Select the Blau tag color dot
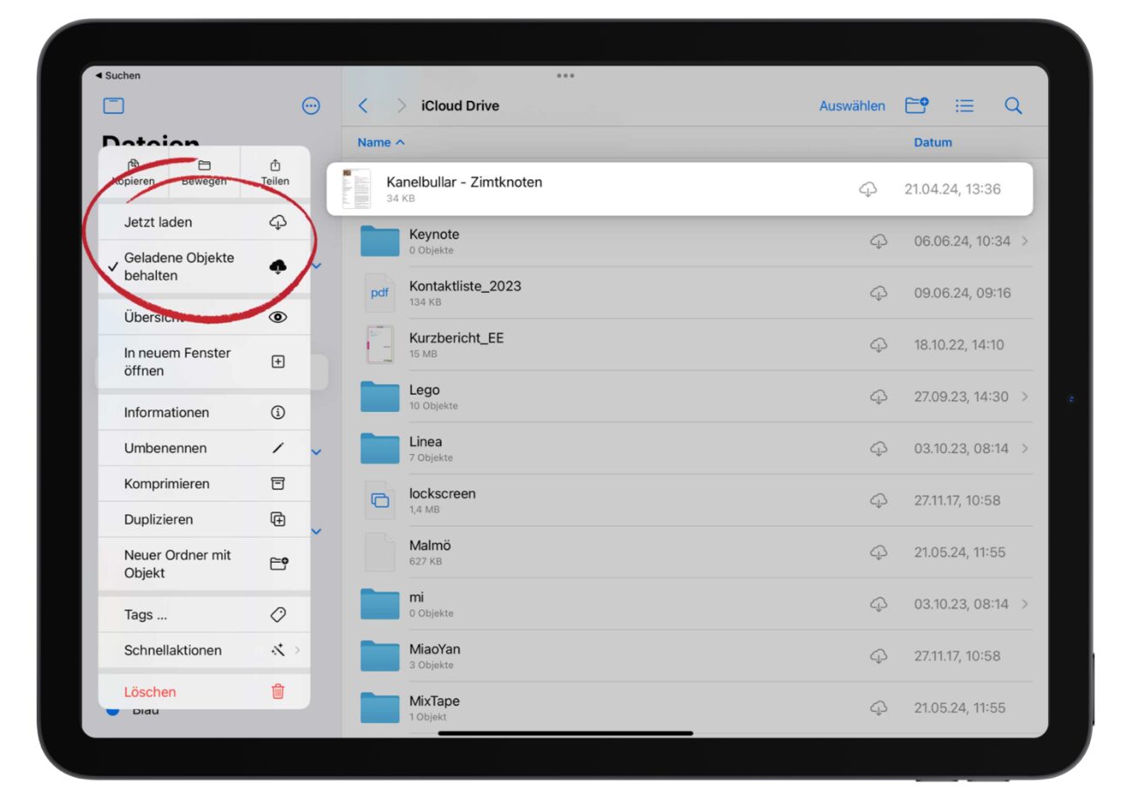This screenshot has height=805, width=1131. click(x=112, y=712)
